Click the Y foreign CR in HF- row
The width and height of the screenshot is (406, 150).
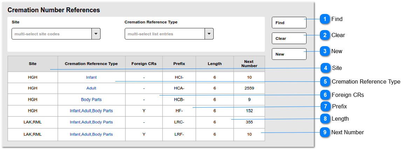pyautogui.click(x=144, y=111)
